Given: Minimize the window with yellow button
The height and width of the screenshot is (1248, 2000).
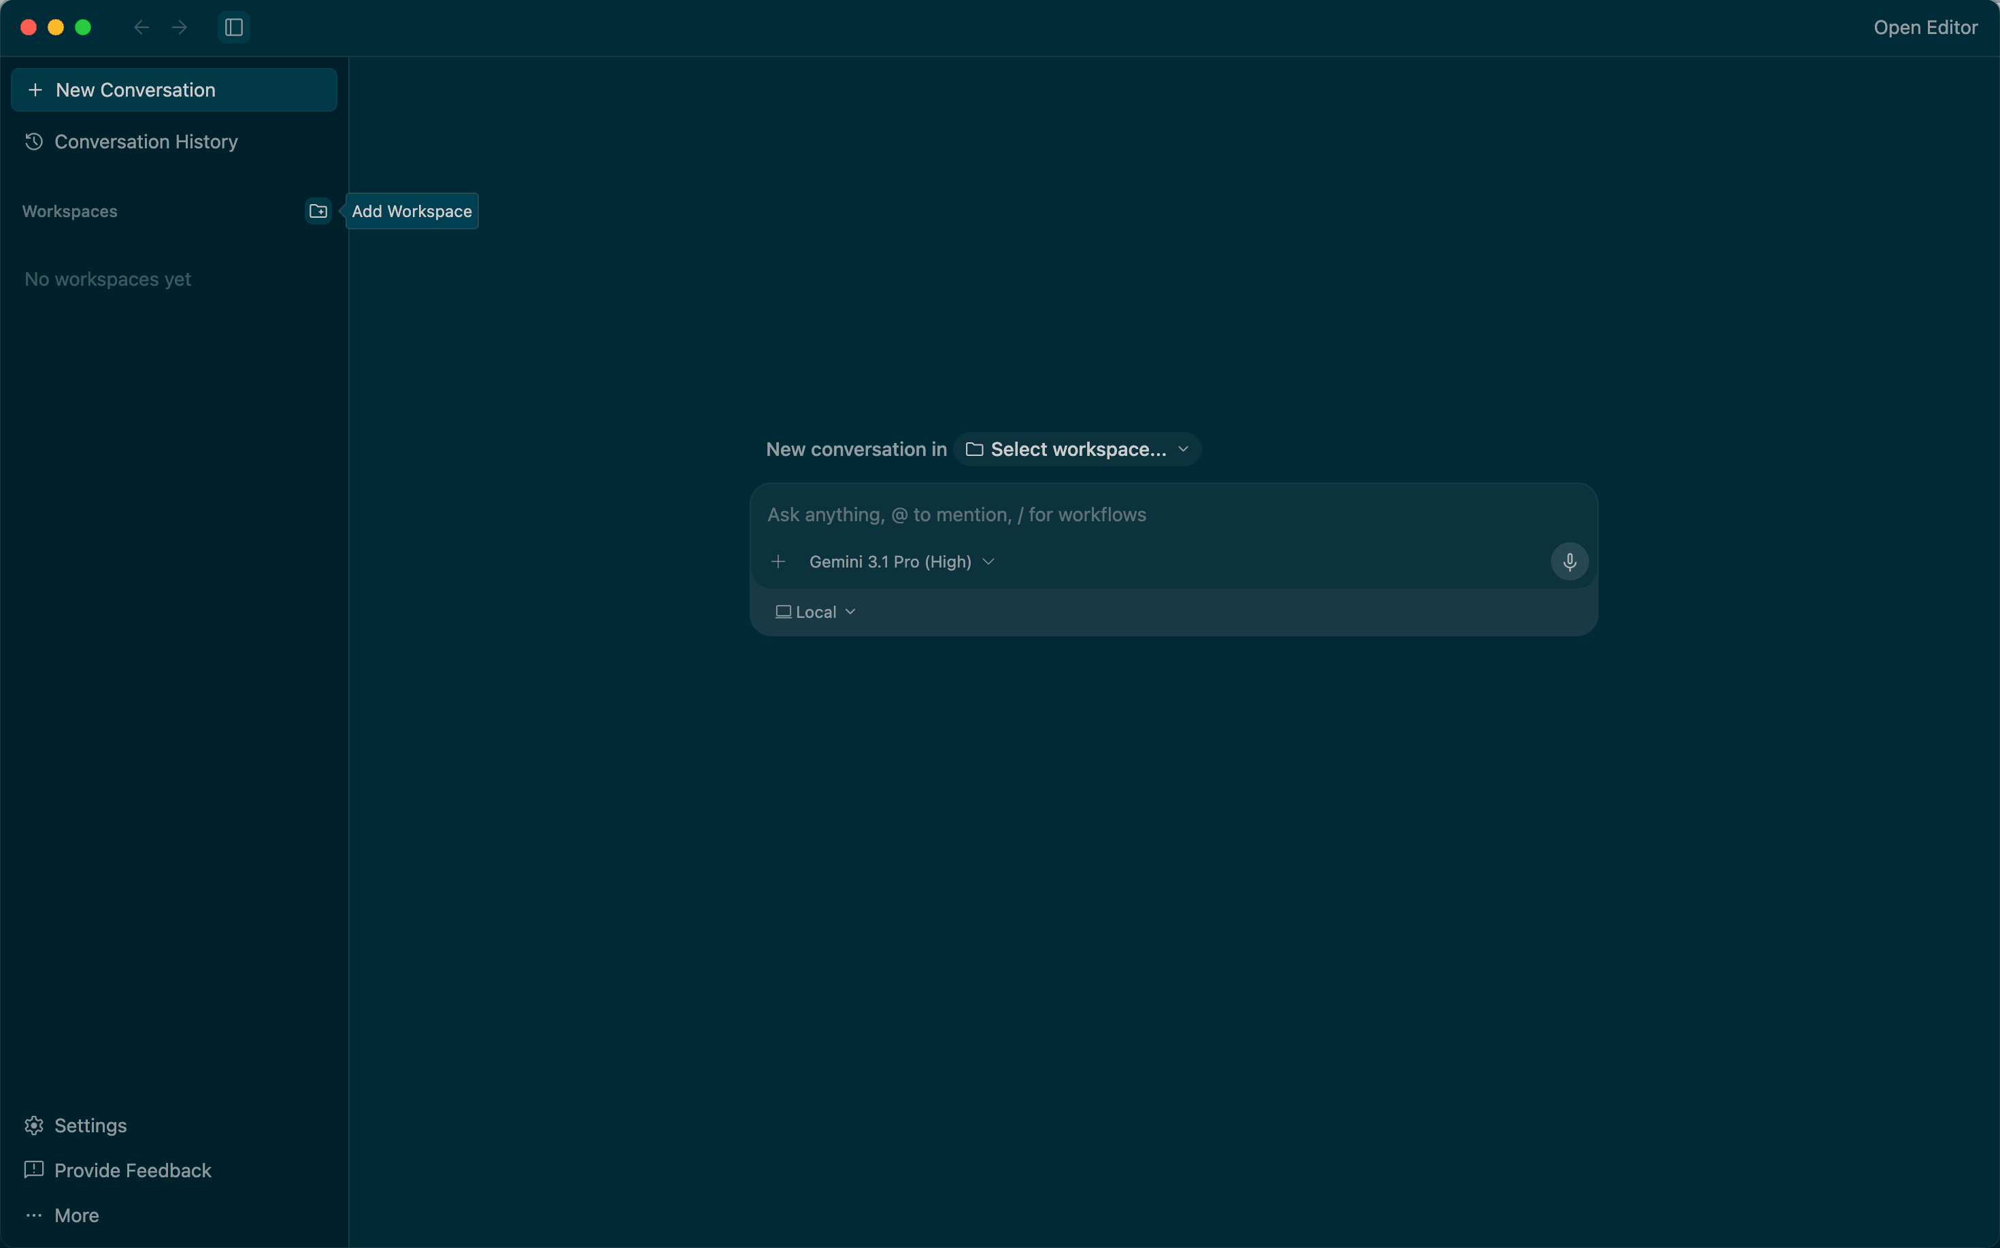Looking at the screenshot, I should [55, 27].
